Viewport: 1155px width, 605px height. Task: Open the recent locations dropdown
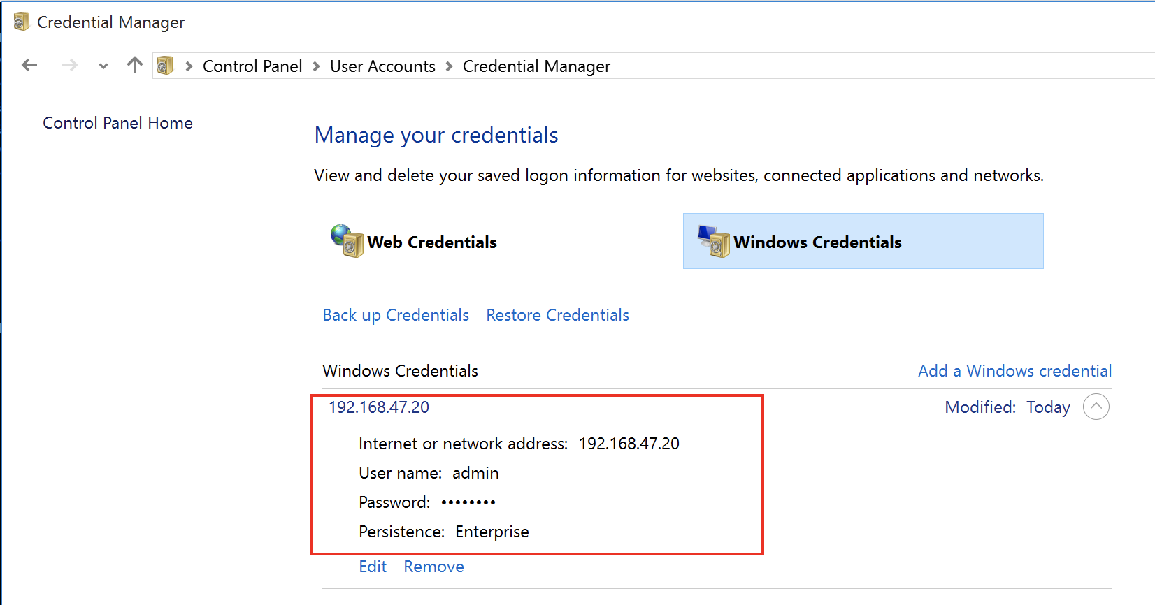click(103, 66)
